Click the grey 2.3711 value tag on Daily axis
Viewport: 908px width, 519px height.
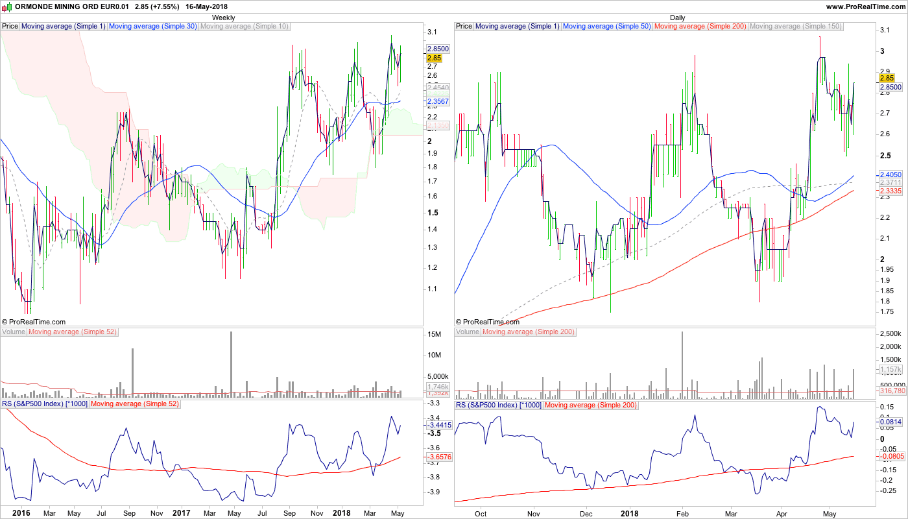pos(890,183)
